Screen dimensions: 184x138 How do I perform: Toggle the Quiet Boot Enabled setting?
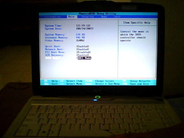coord(83,46)
